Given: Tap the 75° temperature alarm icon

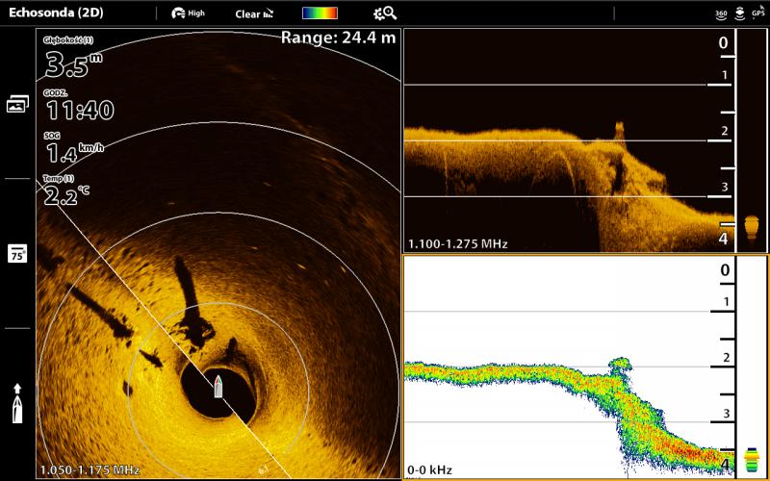Looking at the screenshot, I should click(17, 254).
